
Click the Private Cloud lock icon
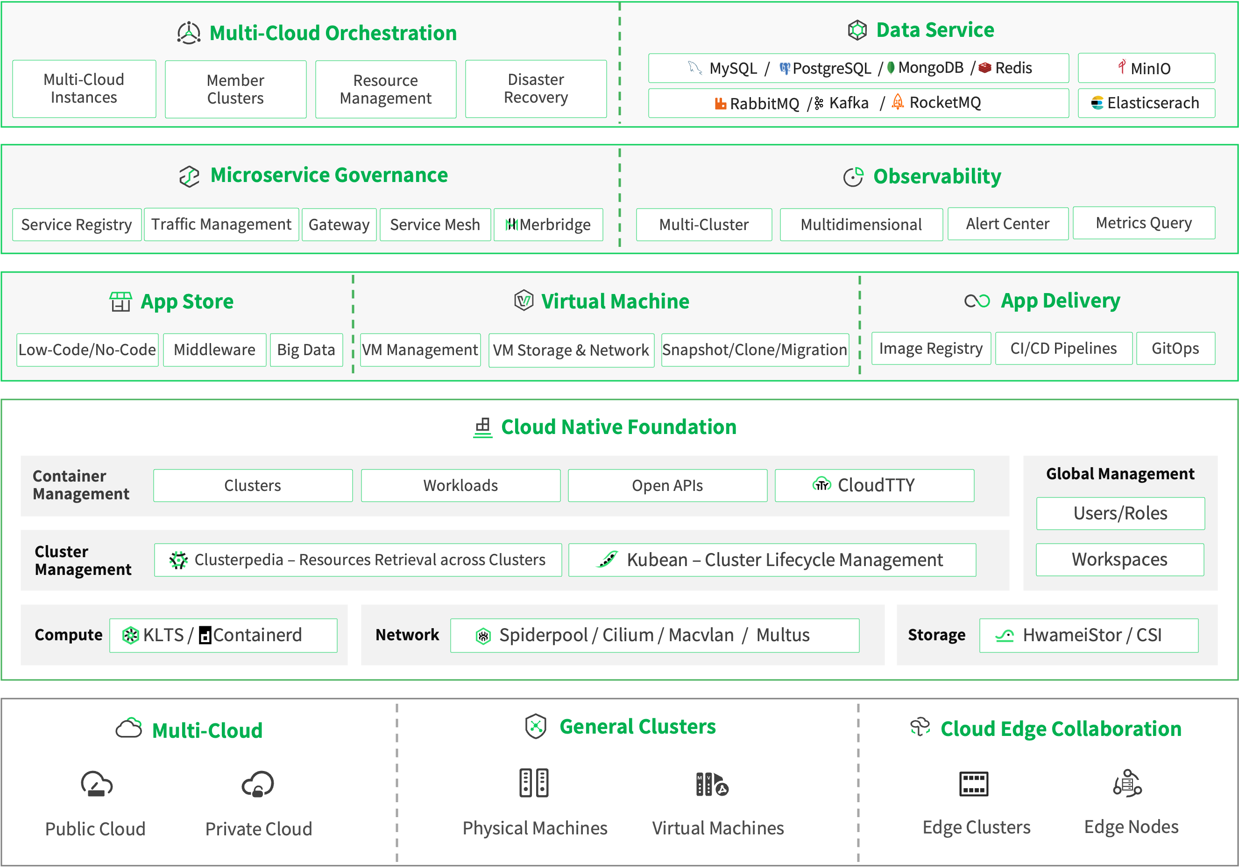coord(258,784)
